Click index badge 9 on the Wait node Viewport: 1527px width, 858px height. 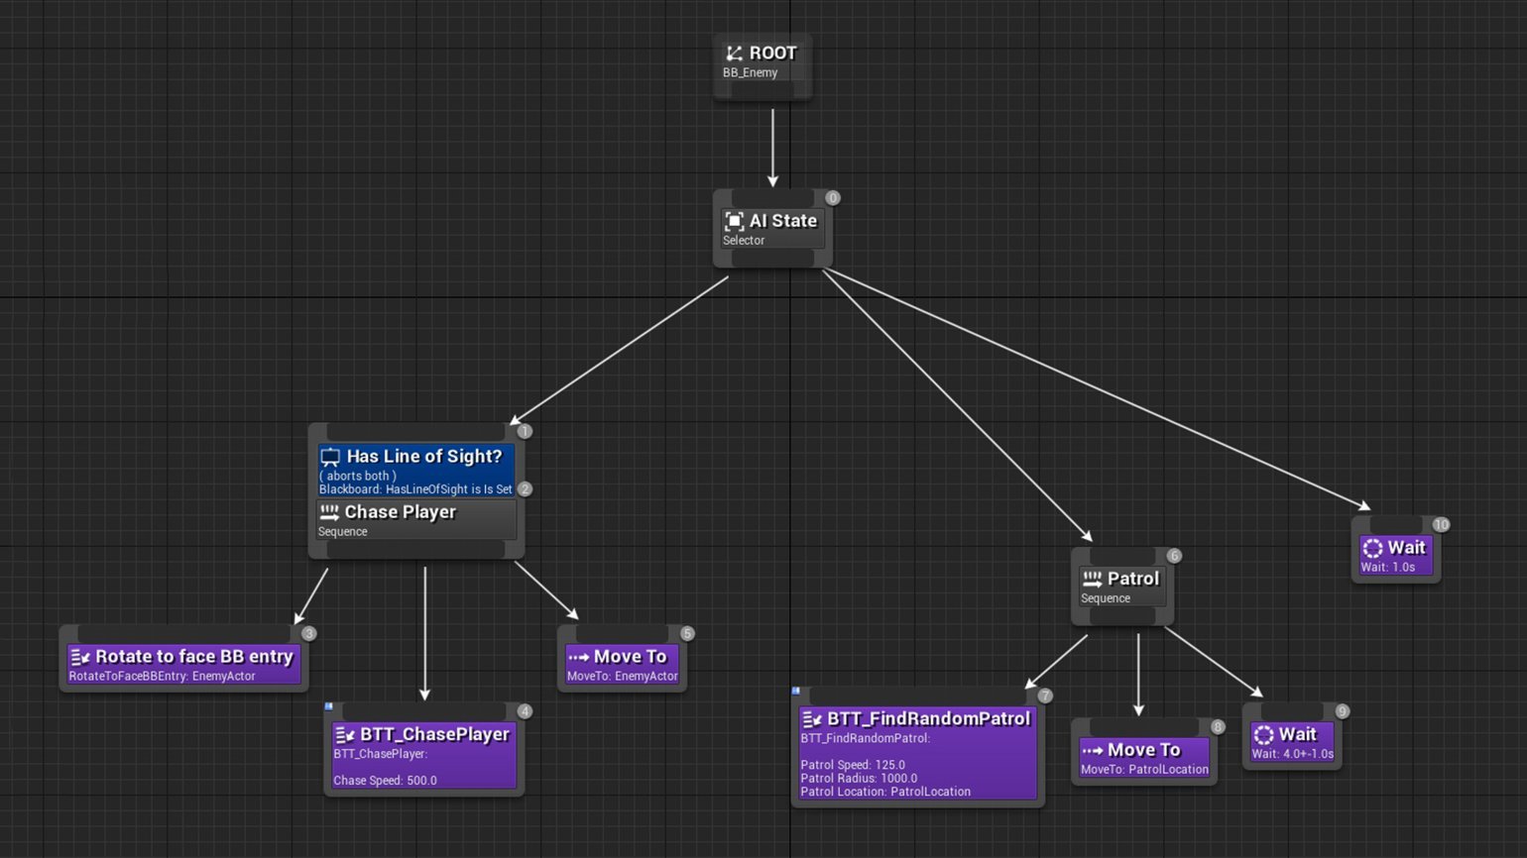pos(1342,711)
